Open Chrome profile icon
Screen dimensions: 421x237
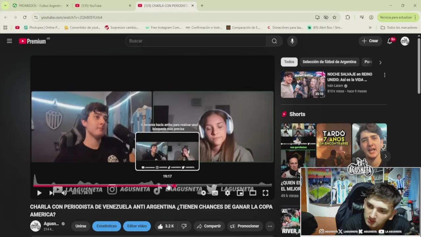pos(371,17)
